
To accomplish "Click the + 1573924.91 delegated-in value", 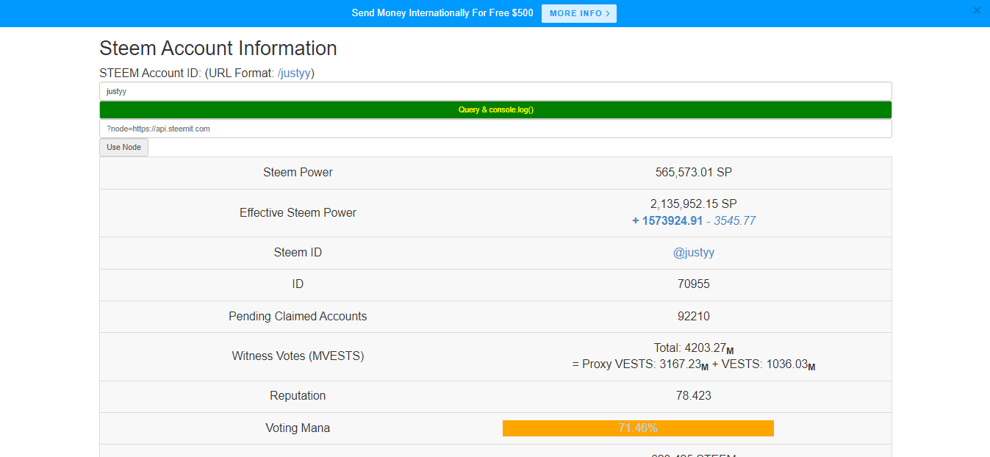I will [667, 220].
